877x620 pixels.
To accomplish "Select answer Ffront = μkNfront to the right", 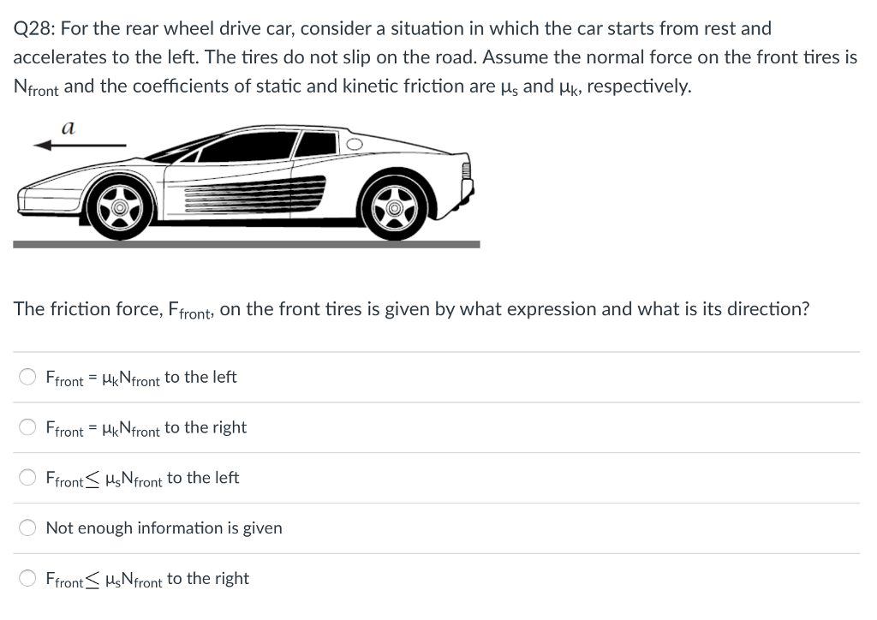I will click(x=146, y=427).
